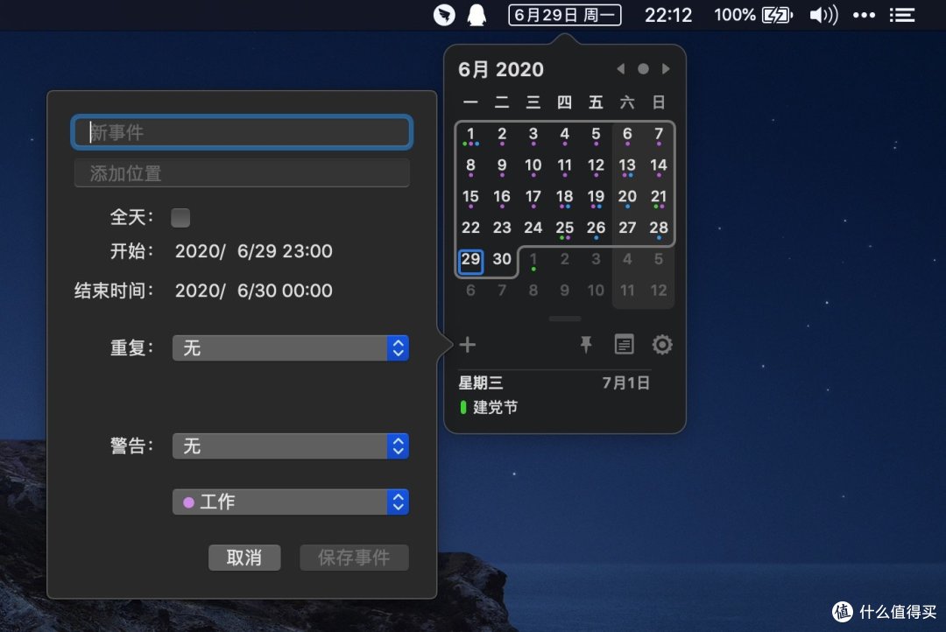Click the 6月29日 周一 date in menu bar
This screenshot has height=632, width=946.
click(564, 14)
